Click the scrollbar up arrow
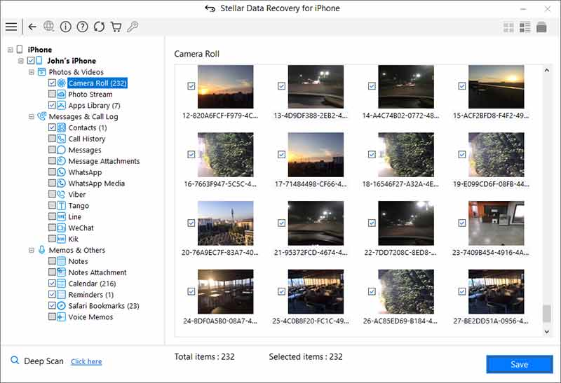 click(547, 71)
